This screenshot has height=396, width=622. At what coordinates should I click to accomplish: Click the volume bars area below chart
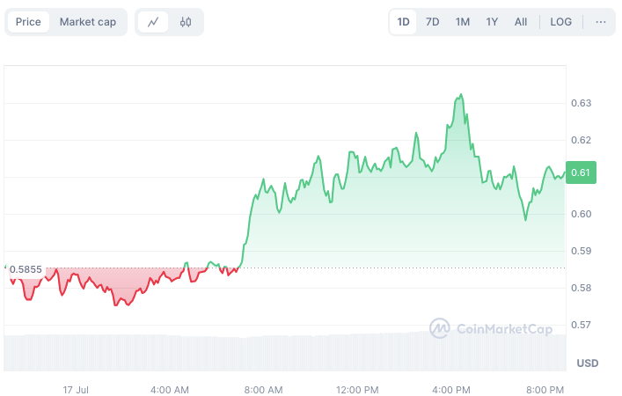(285, 353)
